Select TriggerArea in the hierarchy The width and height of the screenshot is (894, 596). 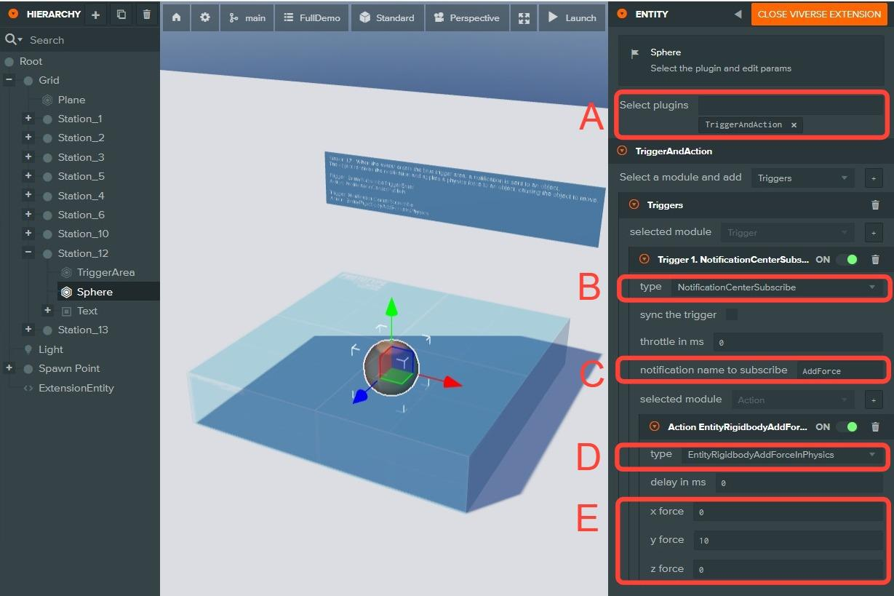(105, 272)
